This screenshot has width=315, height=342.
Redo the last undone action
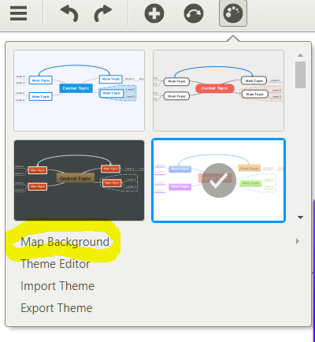click(103, 13)
